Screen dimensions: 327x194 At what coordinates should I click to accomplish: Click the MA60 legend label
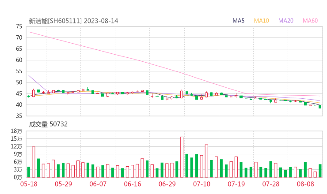pos(310,21)
